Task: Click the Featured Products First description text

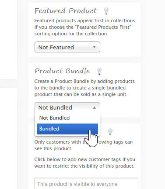Action: 84,27
